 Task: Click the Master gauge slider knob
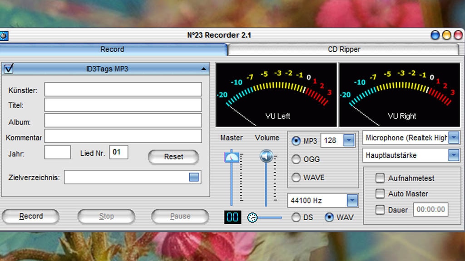[232, 157]
